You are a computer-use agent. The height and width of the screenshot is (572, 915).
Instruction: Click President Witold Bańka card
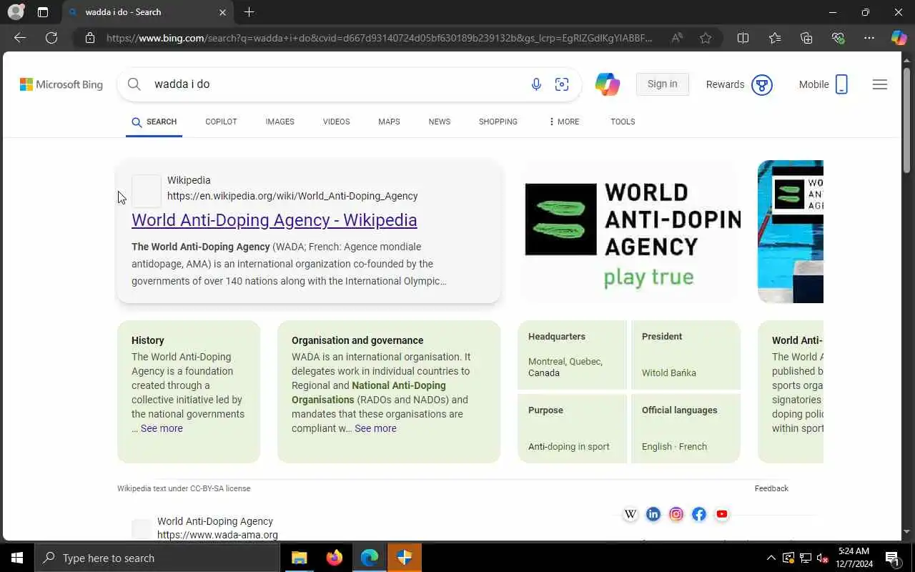685,355
